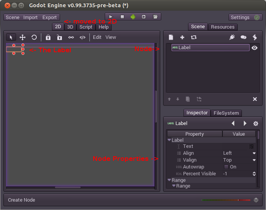
Task: Adjust Percent Visible stepper arrows
Action: point(254,174)
